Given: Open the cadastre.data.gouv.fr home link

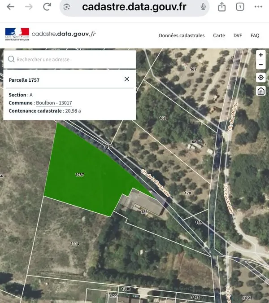Looking at the screenshot, I should click(x=64, y=34).
